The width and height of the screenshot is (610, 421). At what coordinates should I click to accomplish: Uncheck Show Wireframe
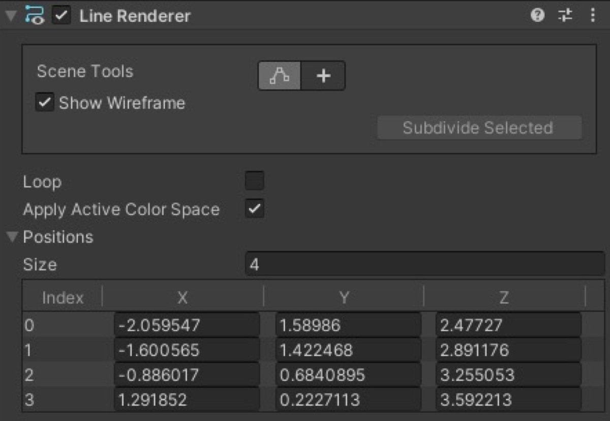click(x=44, y=102)
